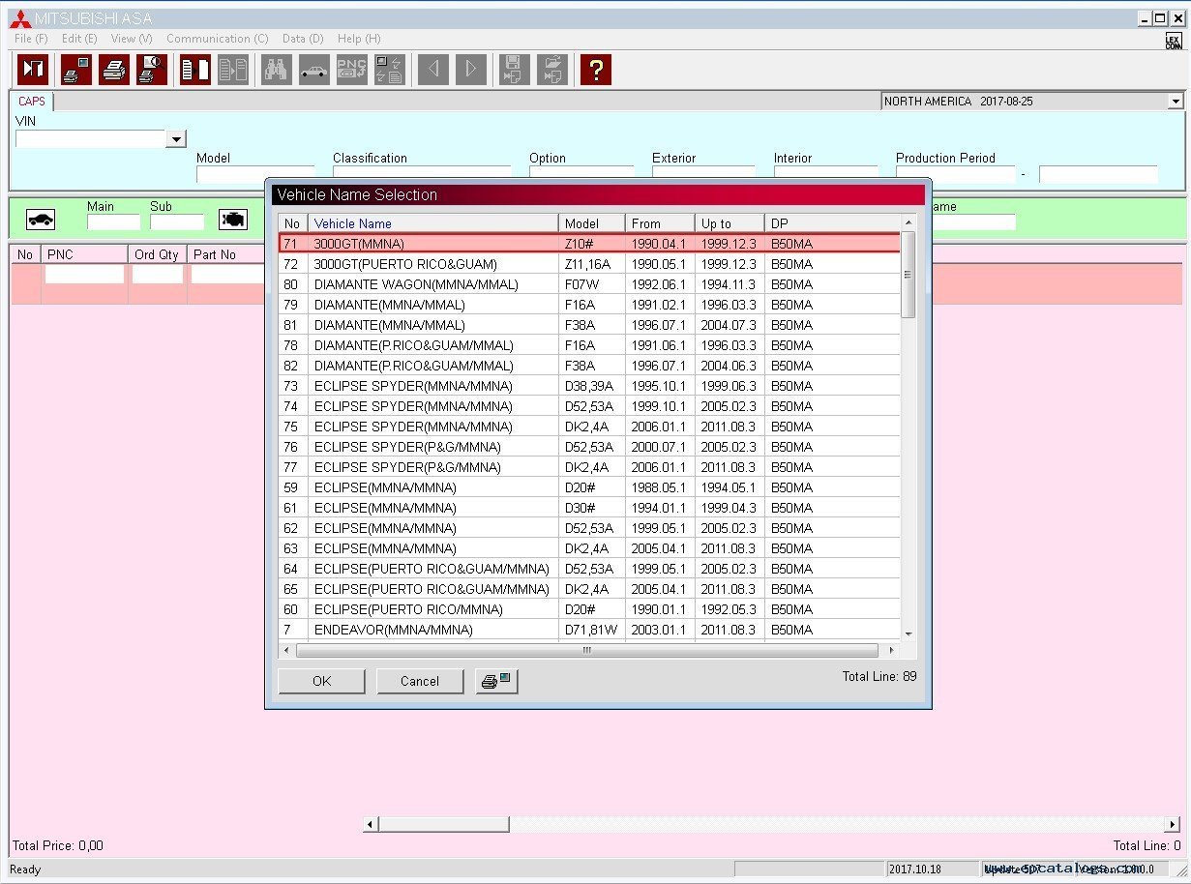Click the exit door toolbar icon
The height and width of the screenshot is (884, 1191).
pyautogui.click(x=33, y=70)
